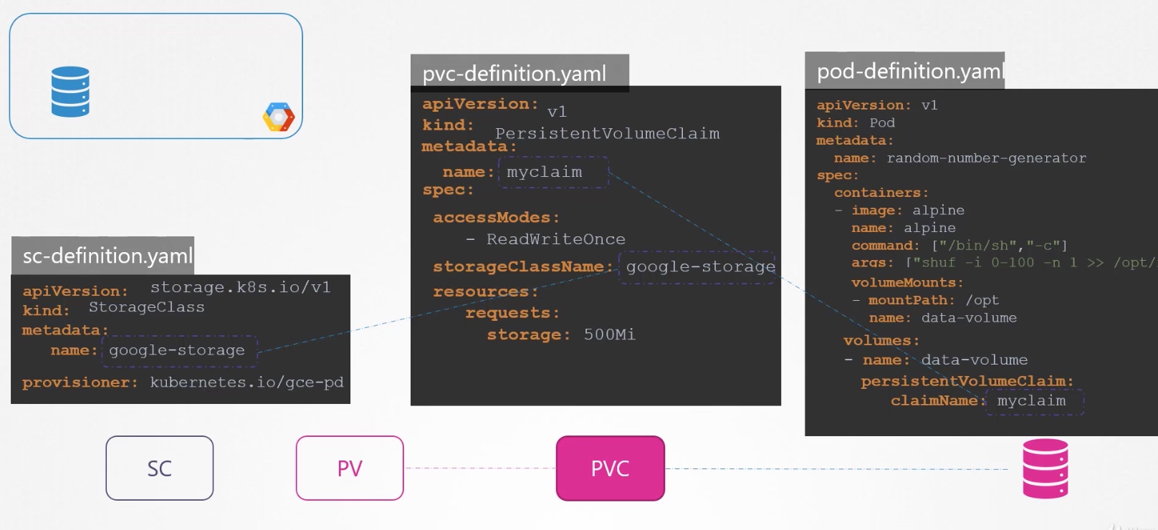The image size is (1158, 530).
Task: Click the random-number-generator pod name
Action: tap(986, 158)
